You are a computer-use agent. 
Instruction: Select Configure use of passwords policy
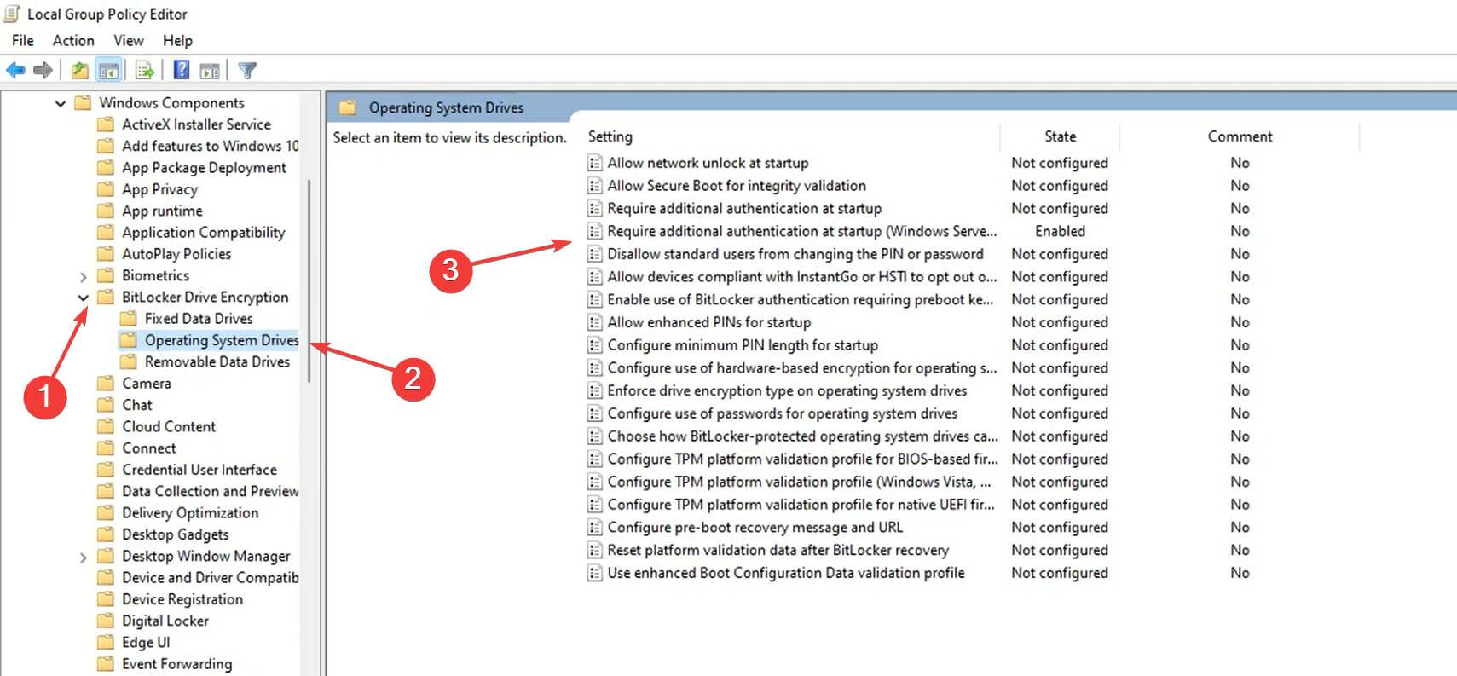(783, 413)
